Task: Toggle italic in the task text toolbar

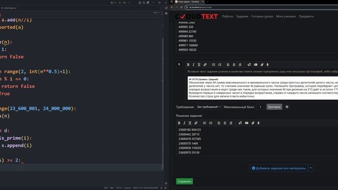Action: point(193,64)
